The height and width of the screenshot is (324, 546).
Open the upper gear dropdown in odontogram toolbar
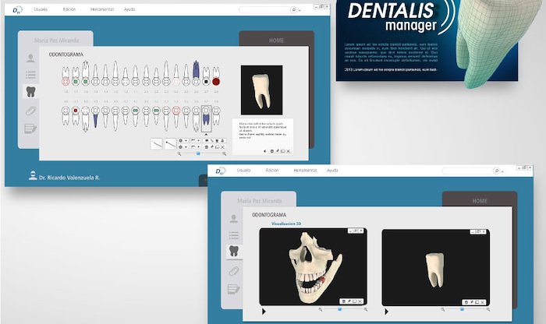click(183, 140)
